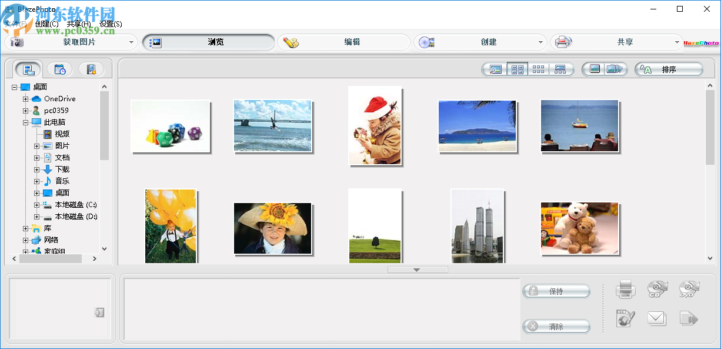Select the teddy bears photo thumbnail
Screen dimensions: 721x349
pos(579,228)
